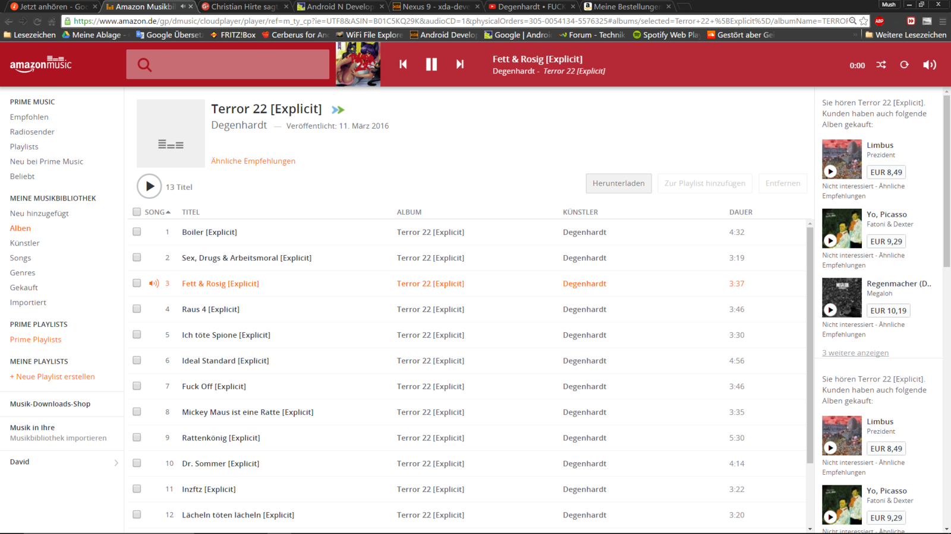Select the Fuck Off [Explicit] checkbox
Screen dimensions: 951x534
(x=137, y=386)
